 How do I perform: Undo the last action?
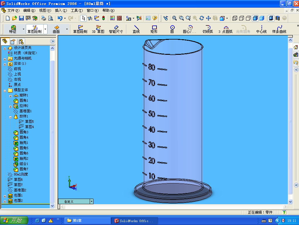point(60,18)
